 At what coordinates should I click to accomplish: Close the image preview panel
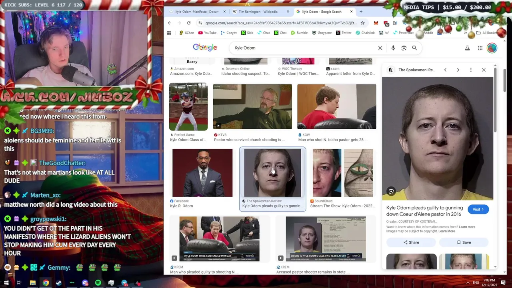pyautogui.click(x=484, y=70)
